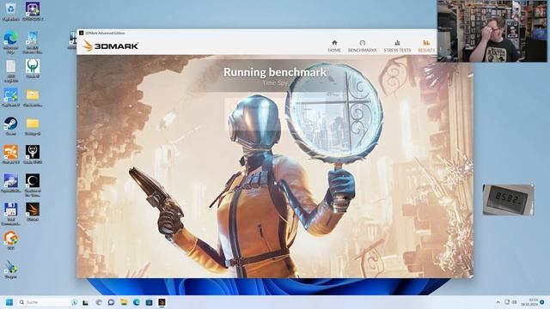The width and height of the screenshot is (550, 309).
Task: Switch to 3DMark in the taskbar
Action: click(162, 302)
